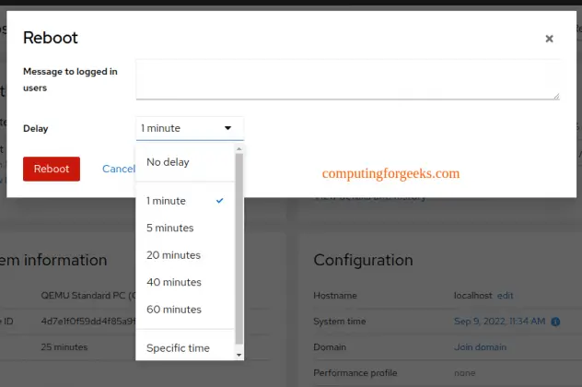Open the Delay dropdown caret
The image size is (582, 387).
coord(227,128)
